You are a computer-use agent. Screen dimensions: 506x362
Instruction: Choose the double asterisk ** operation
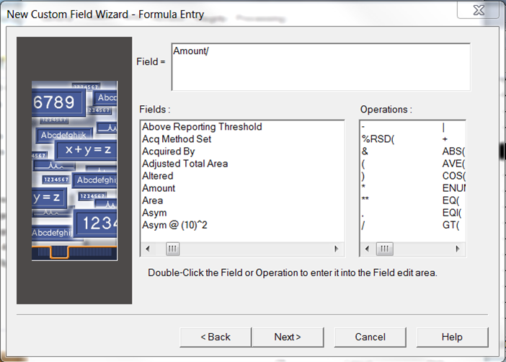[365, 199]
